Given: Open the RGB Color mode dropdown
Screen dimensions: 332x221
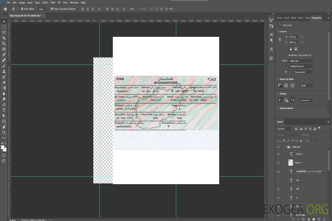Looking at the screenshot, I should [x=301, y=61].
